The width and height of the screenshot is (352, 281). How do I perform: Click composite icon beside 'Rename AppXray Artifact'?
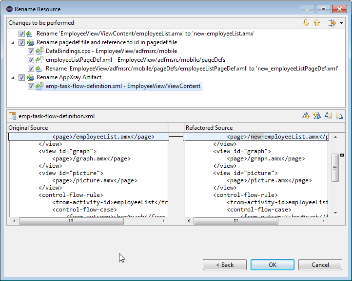point(30,77)
